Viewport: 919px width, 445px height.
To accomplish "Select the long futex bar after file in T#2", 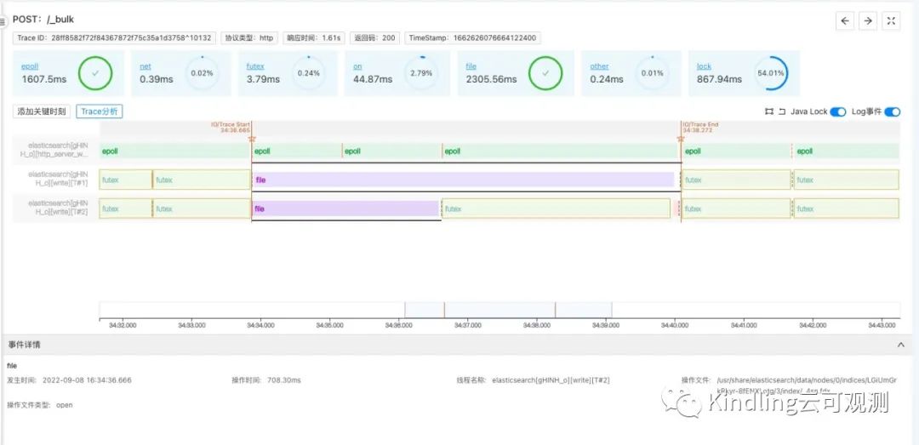I will coord(557,208).
